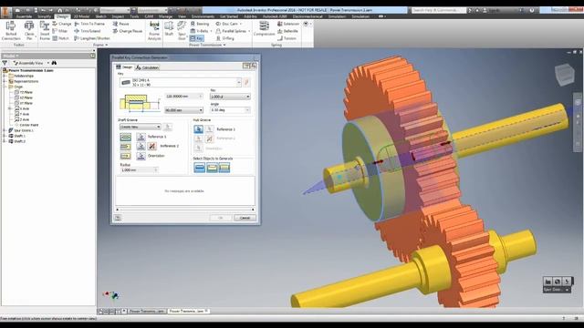The image size is (584, 328).
Task: Choose the Miter frame tool
Action: 60,31
